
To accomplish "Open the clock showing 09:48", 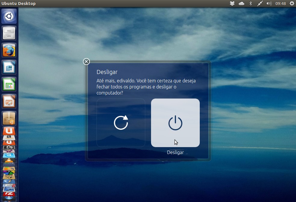I will [x=281, y=3].
